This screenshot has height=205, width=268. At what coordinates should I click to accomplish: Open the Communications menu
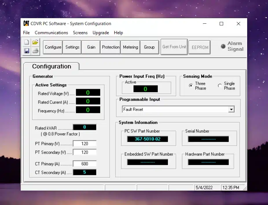pyautogui.click(x=51, y=33)
